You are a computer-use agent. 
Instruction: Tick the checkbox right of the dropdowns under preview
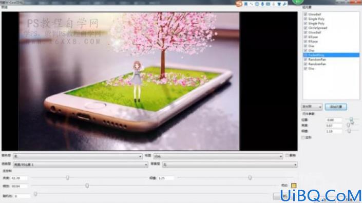287,155
